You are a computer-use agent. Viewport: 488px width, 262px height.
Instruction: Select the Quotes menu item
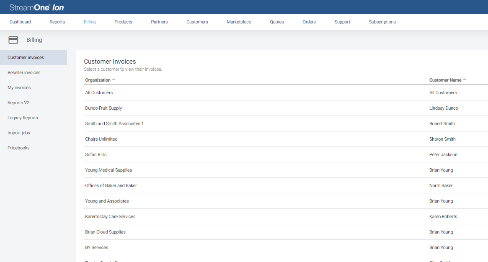(x=276, y=22)
